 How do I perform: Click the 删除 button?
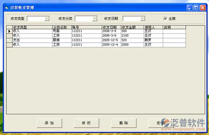(124, 123)
